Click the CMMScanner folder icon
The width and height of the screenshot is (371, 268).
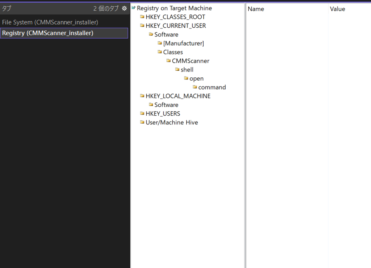click(169, 60)
